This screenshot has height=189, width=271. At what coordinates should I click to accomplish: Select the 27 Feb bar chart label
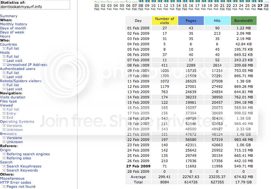[x=260, y=7]
